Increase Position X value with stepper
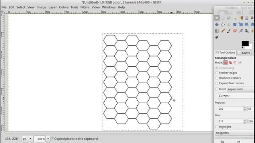 pyautogui.click(x=245, y=108)
